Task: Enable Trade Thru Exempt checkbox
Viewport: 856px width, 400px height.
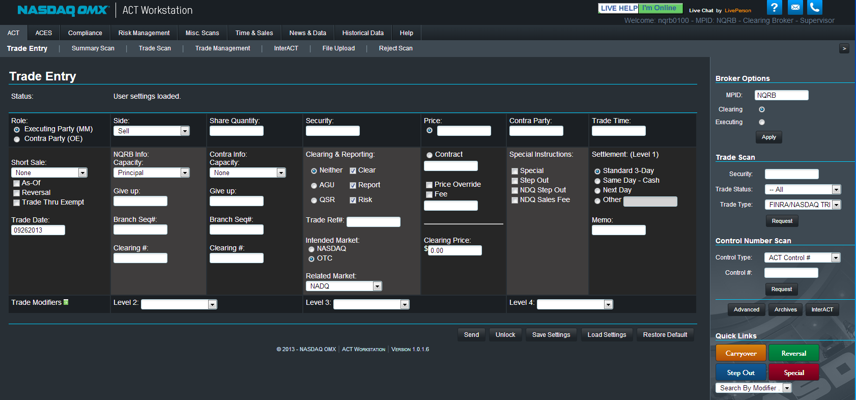Action: 16,203
